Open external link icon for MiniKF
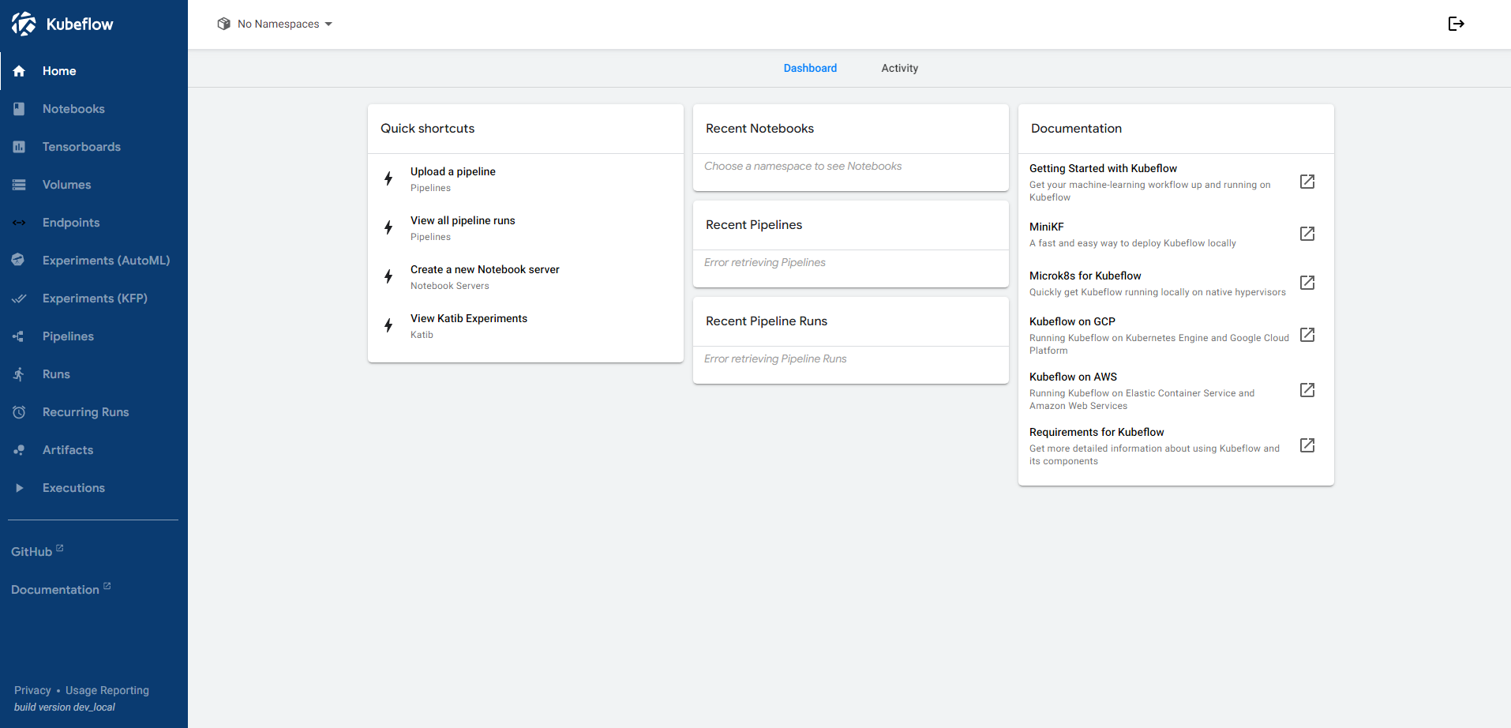 (x=1307, y=234)
